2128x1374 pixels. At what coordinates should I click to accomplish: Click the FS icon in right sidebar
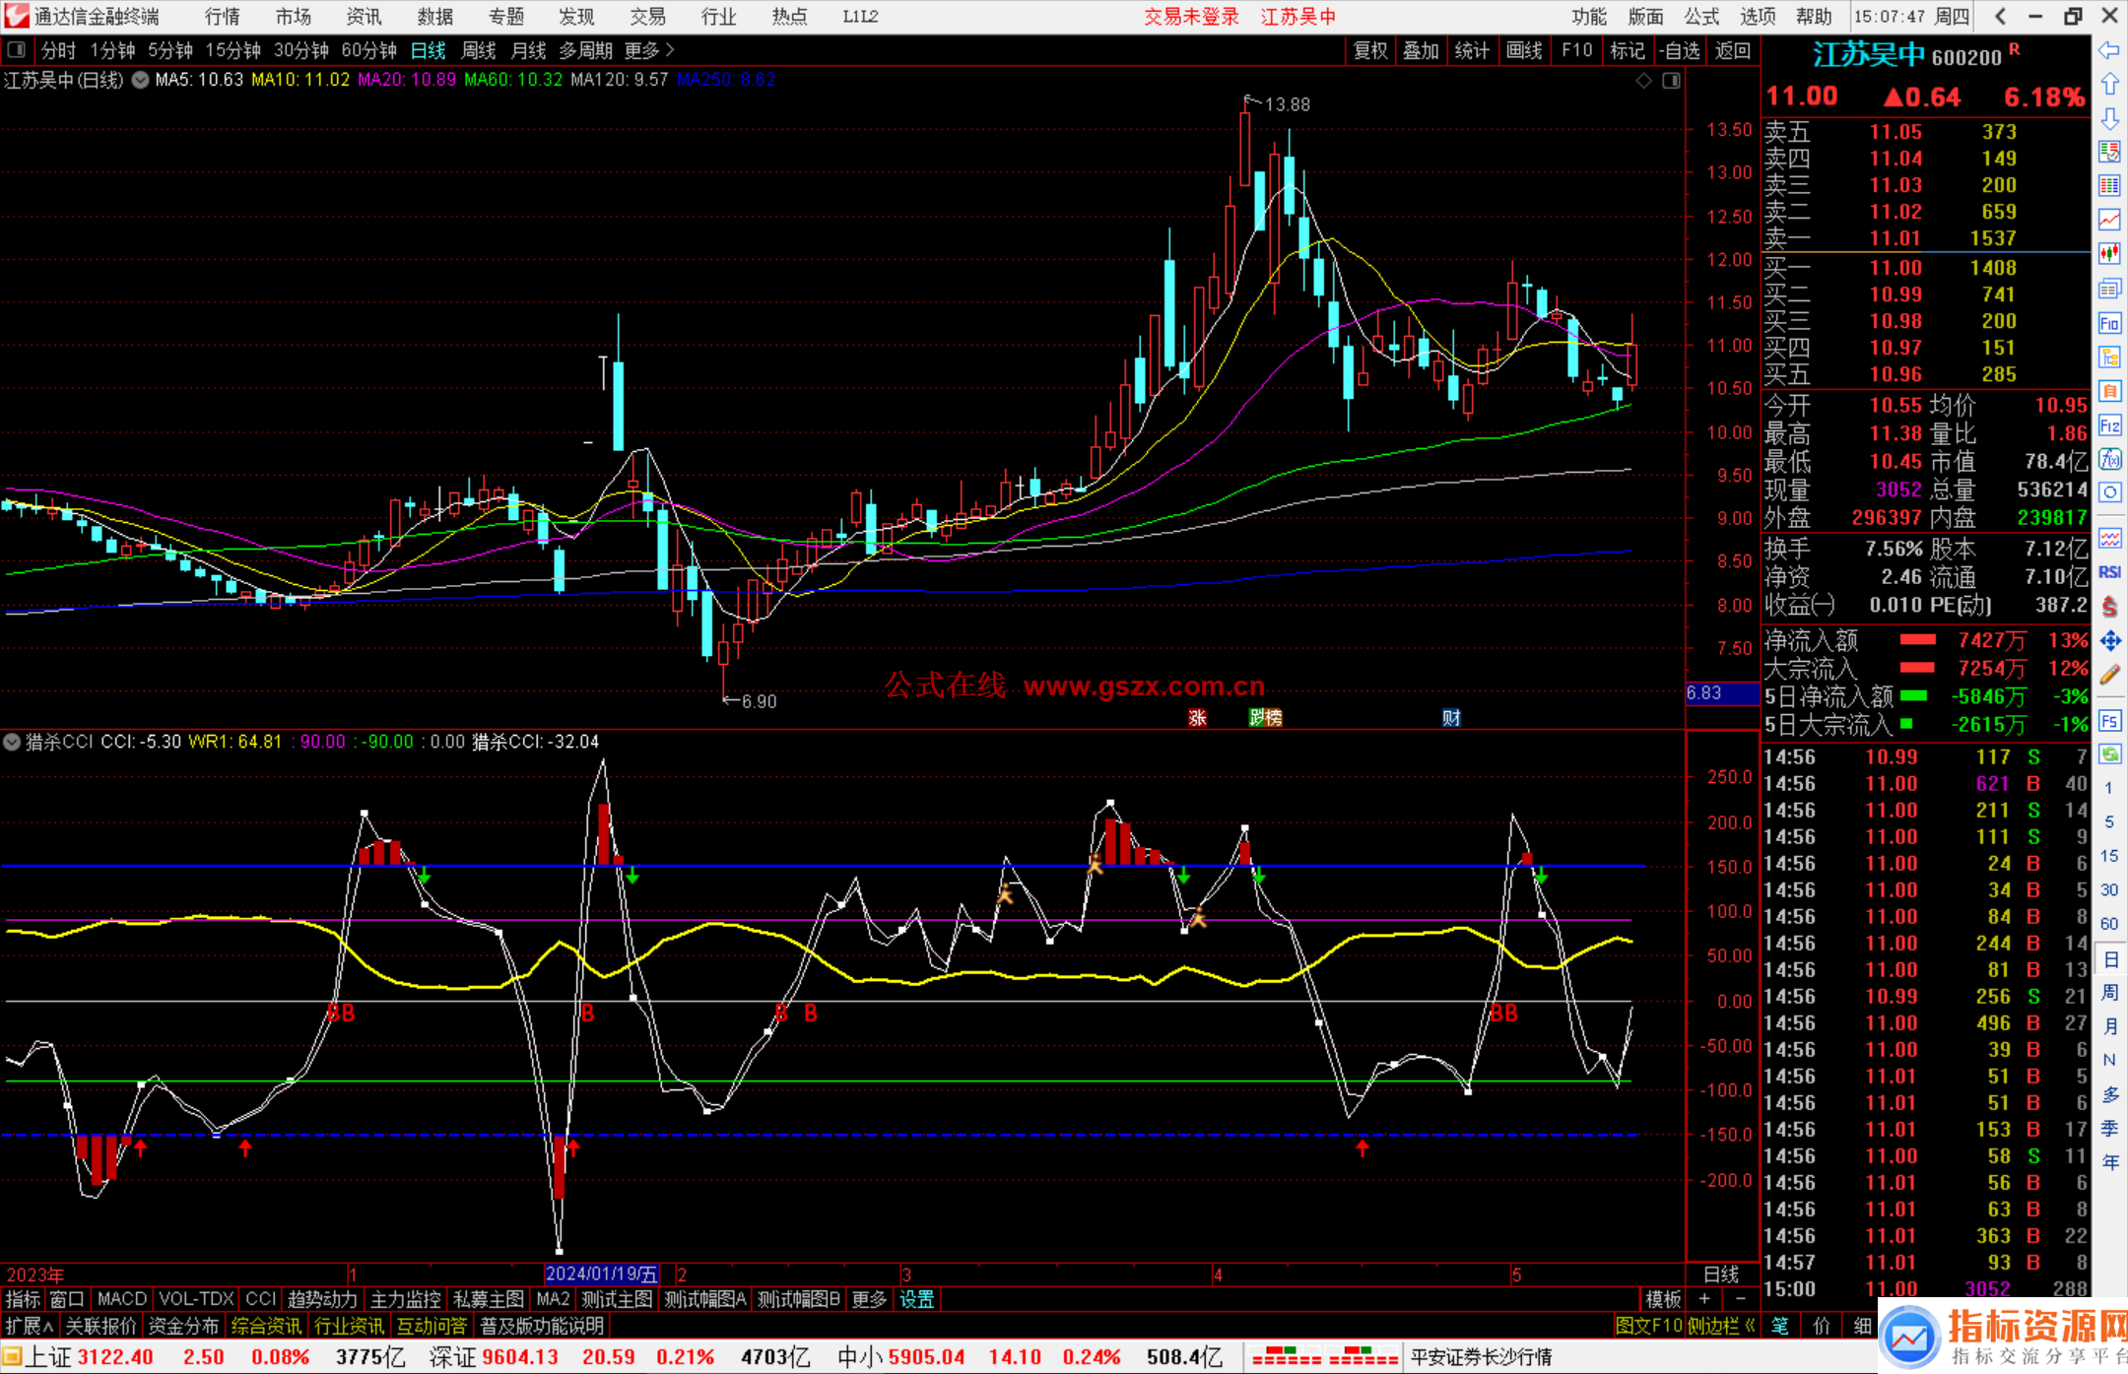(2109, 720)
